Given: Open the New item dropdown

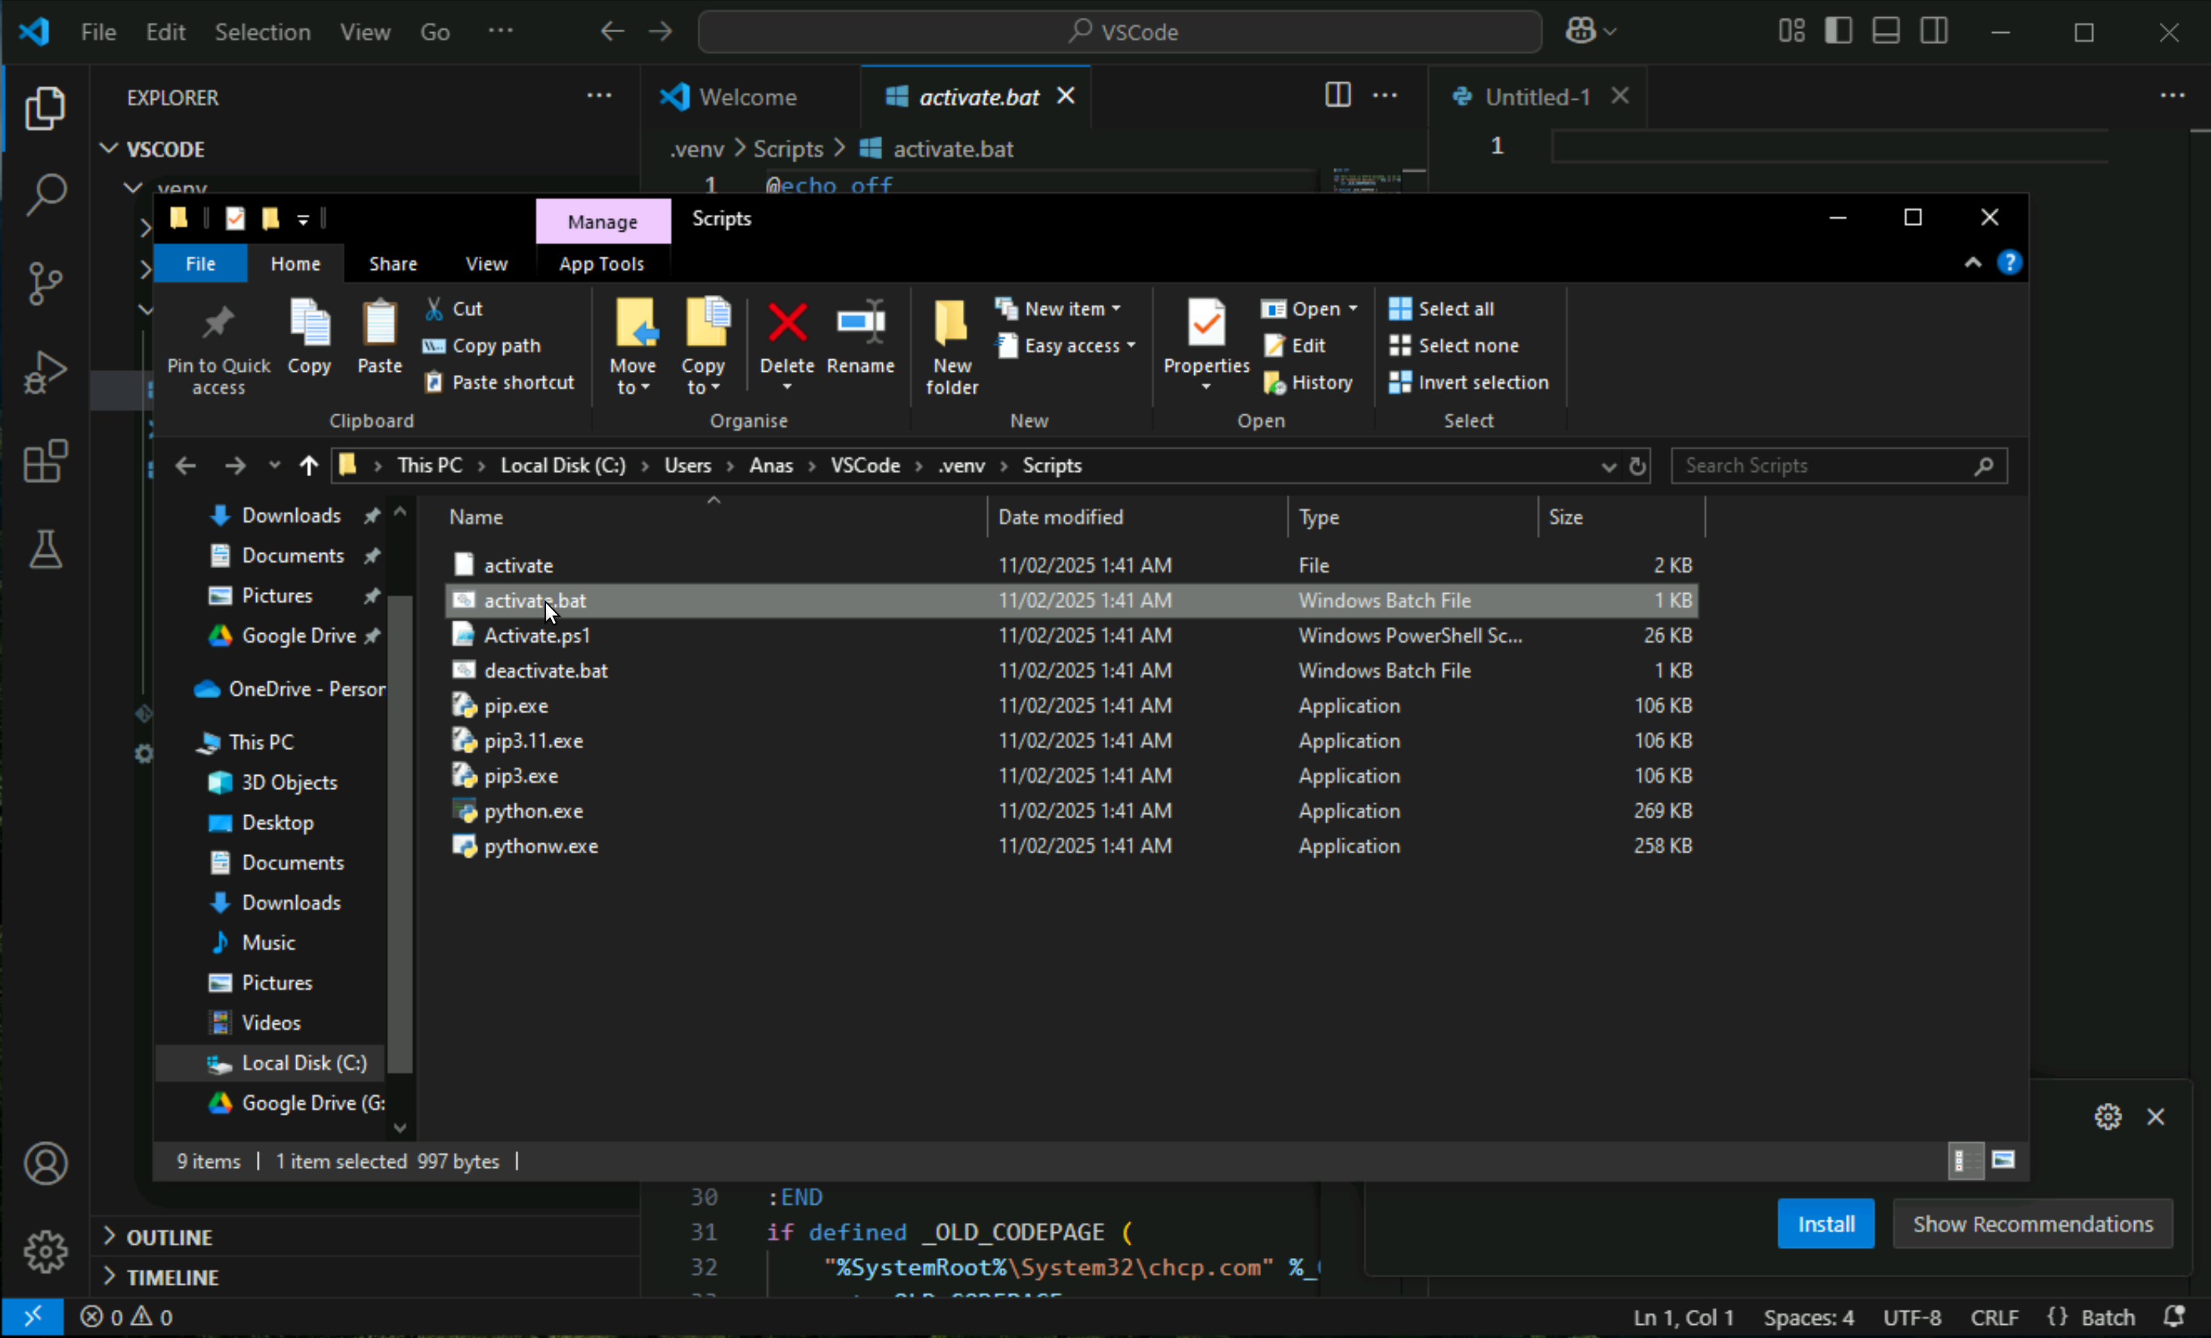Looking at the screenshot, I should (1063, 309).
